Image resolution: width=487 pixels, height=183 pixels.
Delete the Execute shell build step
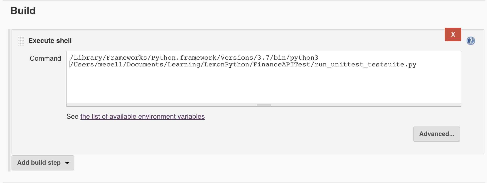(453, 35)
